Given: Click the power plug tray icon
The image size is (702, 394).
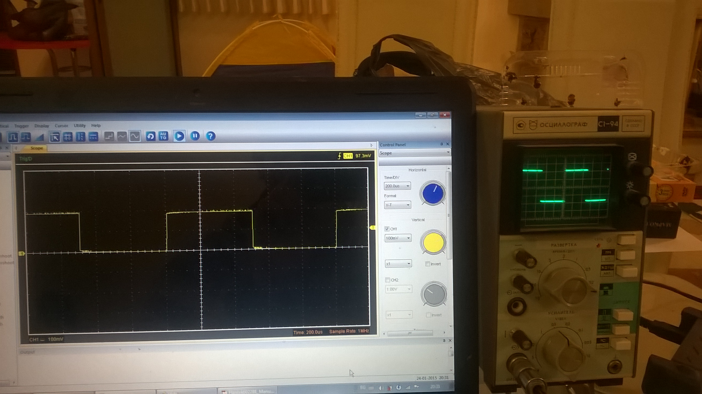Looking at the screenshot, I should tap(390, 388).
